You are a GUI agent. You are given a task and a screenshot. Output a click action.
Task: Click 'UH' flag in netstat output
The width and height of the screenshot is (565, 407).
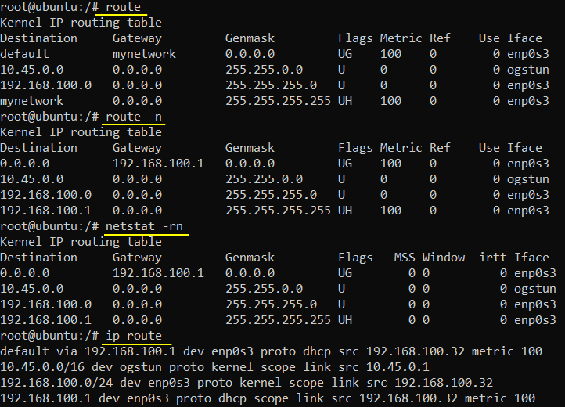[x=345, y=320]
